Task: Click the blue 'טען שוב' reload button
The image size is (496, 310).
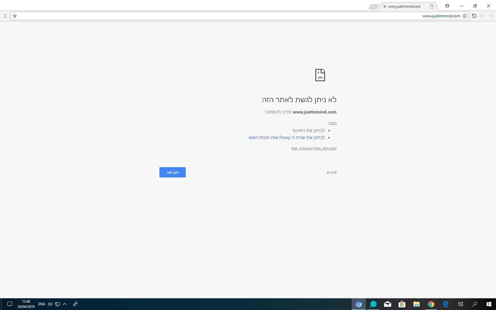Action: pyautogui.click(x=172, y=172)
